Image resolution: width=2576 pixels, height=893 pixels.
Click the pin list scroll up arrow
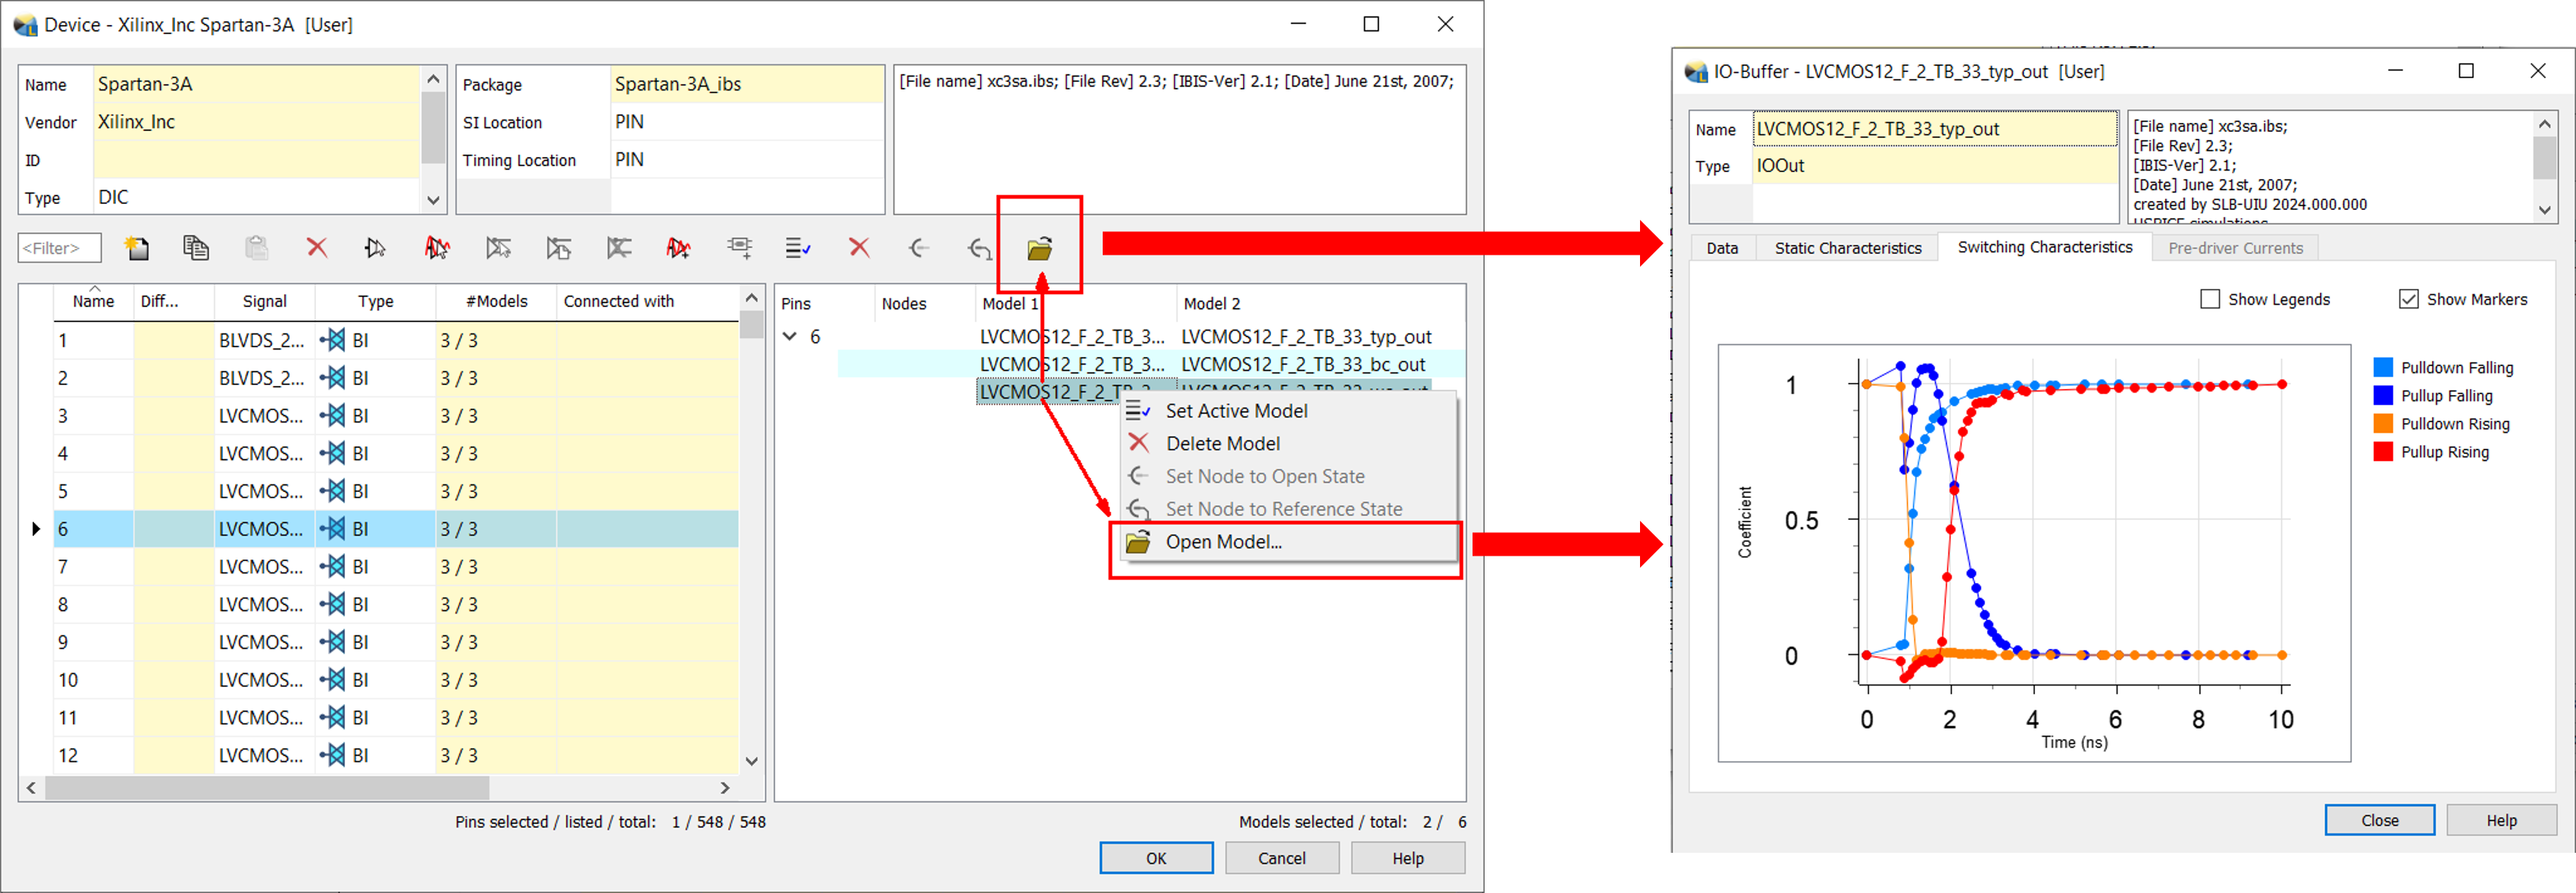pos(752,298)
